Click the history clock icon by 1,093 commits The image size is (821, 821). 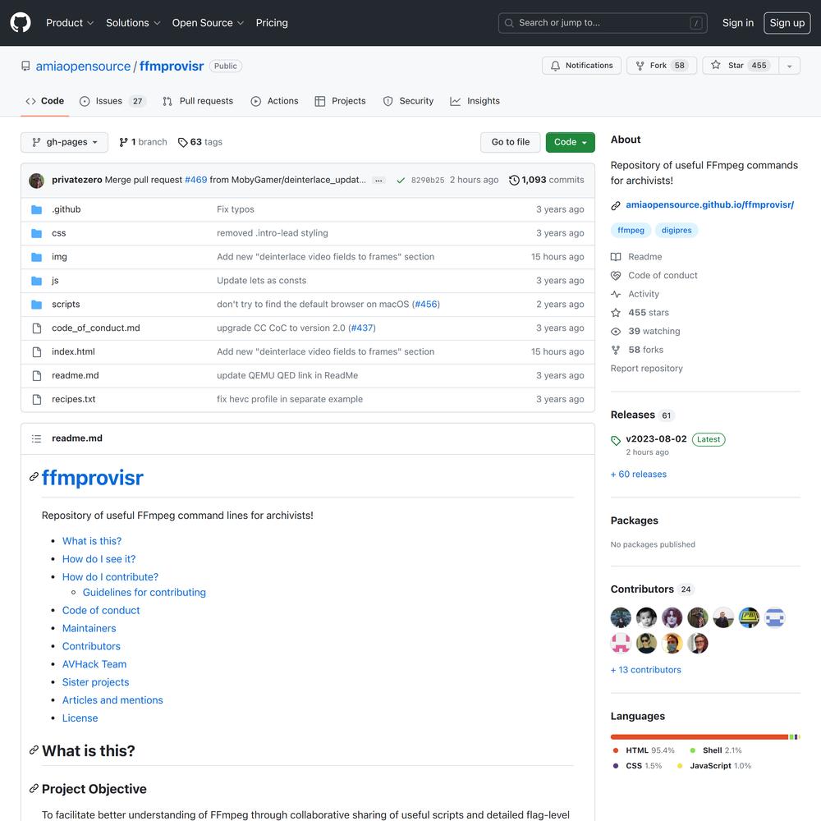pos(514,180)
